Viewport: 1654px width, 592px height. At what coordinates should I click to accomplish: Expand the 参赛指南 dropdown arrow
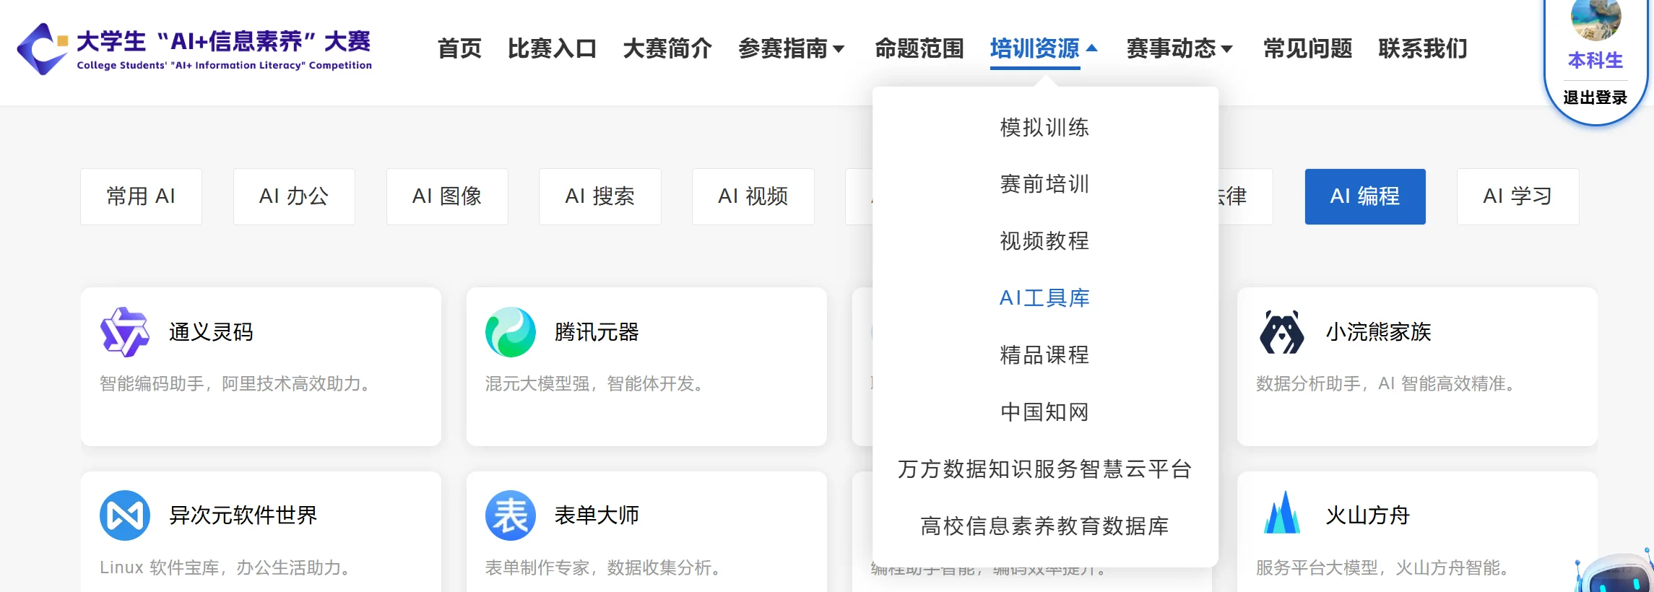tap(839, 49)
